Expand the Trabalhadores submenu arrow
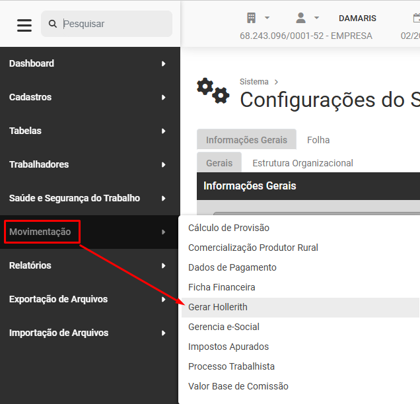Screen dimensions: 420x404 click(163, 165)
